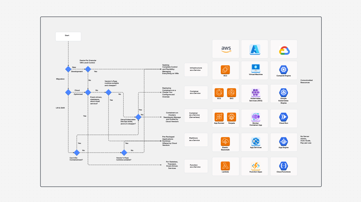Select the Cloud Run icon
Screen dimensions: 361x202
click(x=283, y=117)
